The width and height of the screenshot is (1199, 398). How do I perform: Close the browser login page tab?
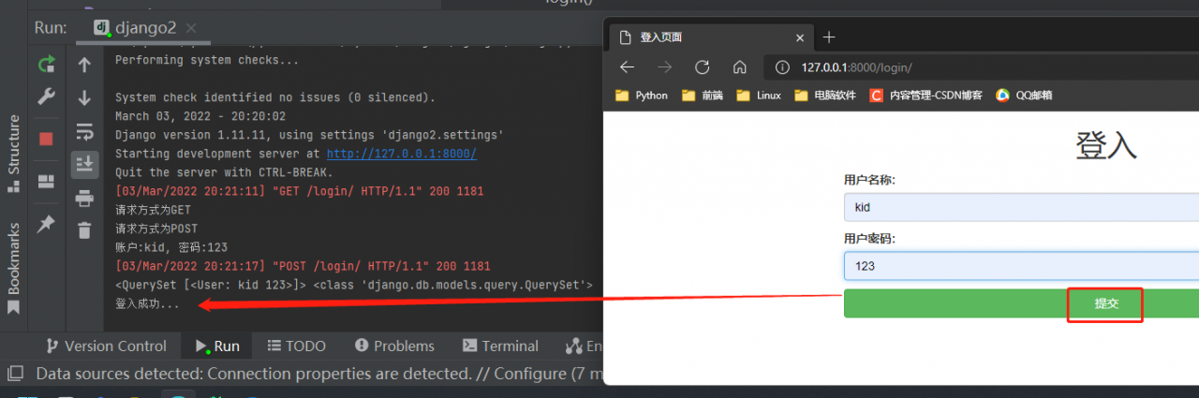800,37
